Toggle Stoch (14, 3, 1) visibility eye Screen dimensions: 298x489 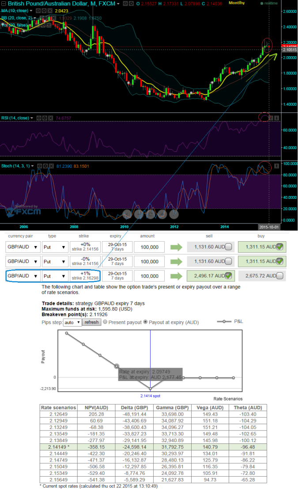(x=39, y=166)
